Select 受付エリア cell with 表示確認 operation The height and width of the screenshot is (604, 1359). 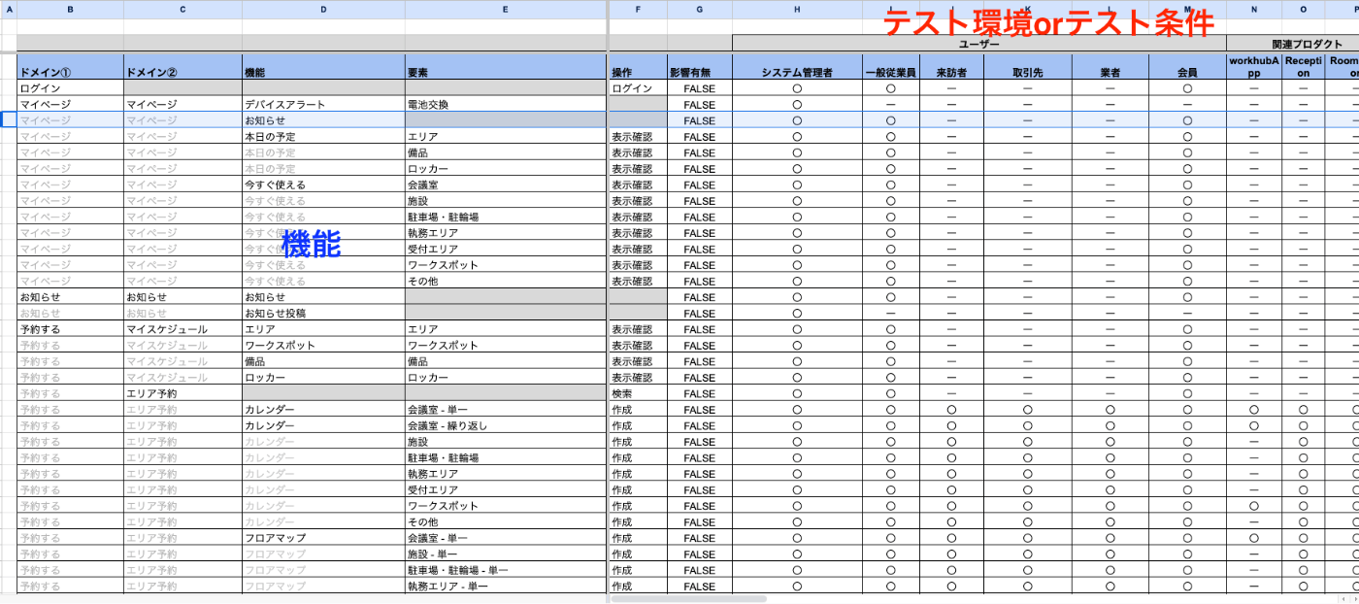(506, 250)
